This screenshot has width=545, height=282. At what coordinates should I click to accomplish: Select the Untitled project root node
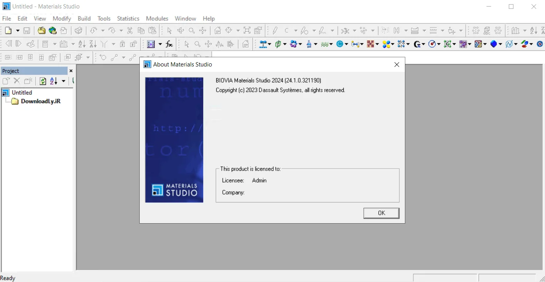(x=22, y=93)
